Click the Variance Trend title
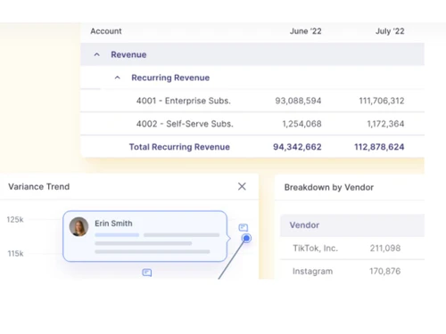Image resolution: width=446 pixels, height=334 pixels. (x=39, y=187)
